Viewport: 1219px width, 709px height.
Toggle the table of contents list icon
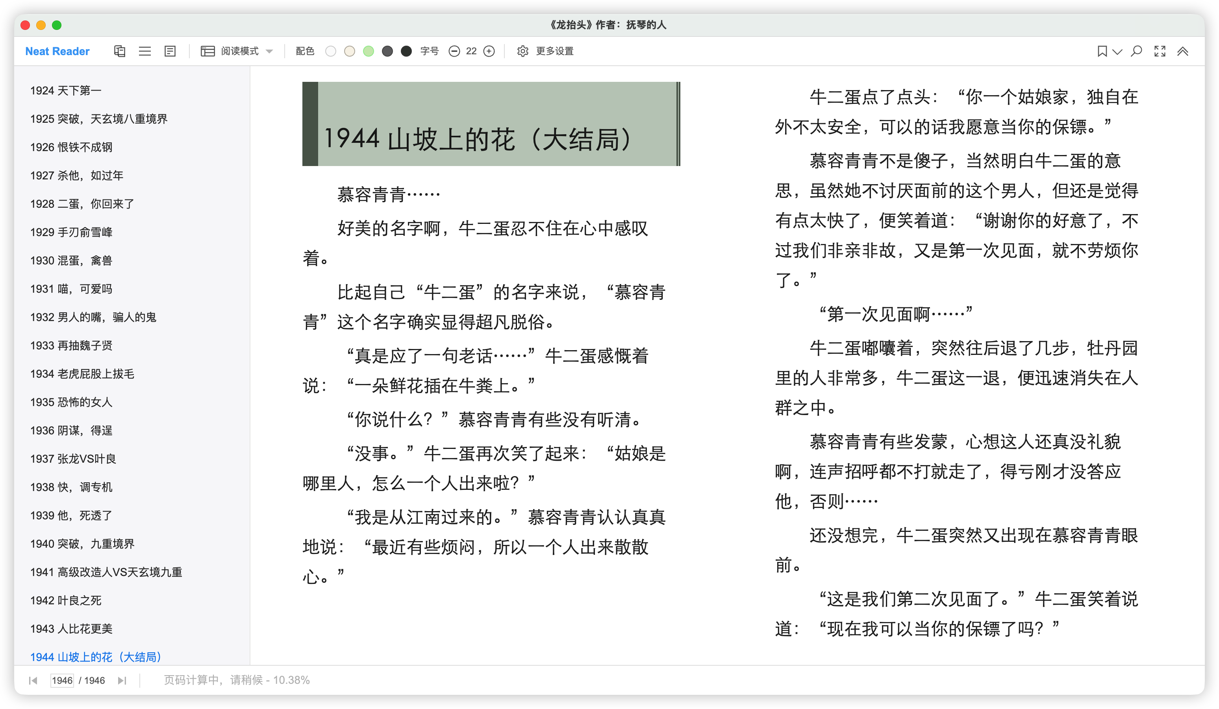pyautogui.click(x=145, y=51)
